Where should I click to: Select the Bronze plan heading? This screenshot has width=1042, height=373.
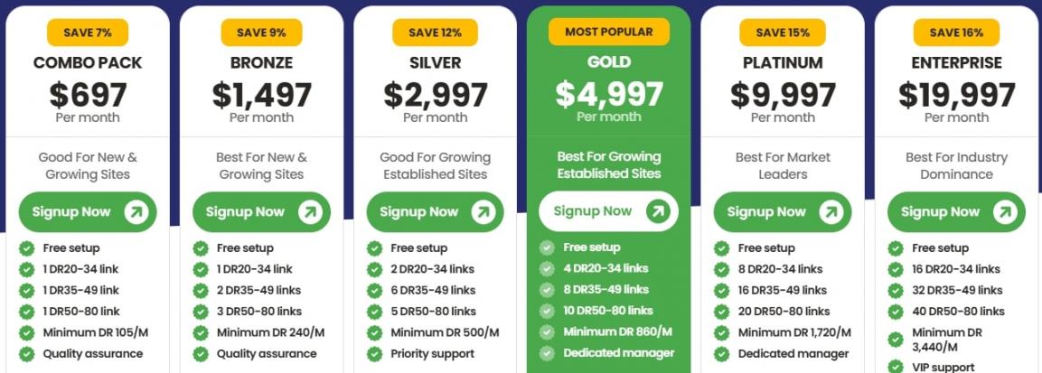(x=261, y=63)
